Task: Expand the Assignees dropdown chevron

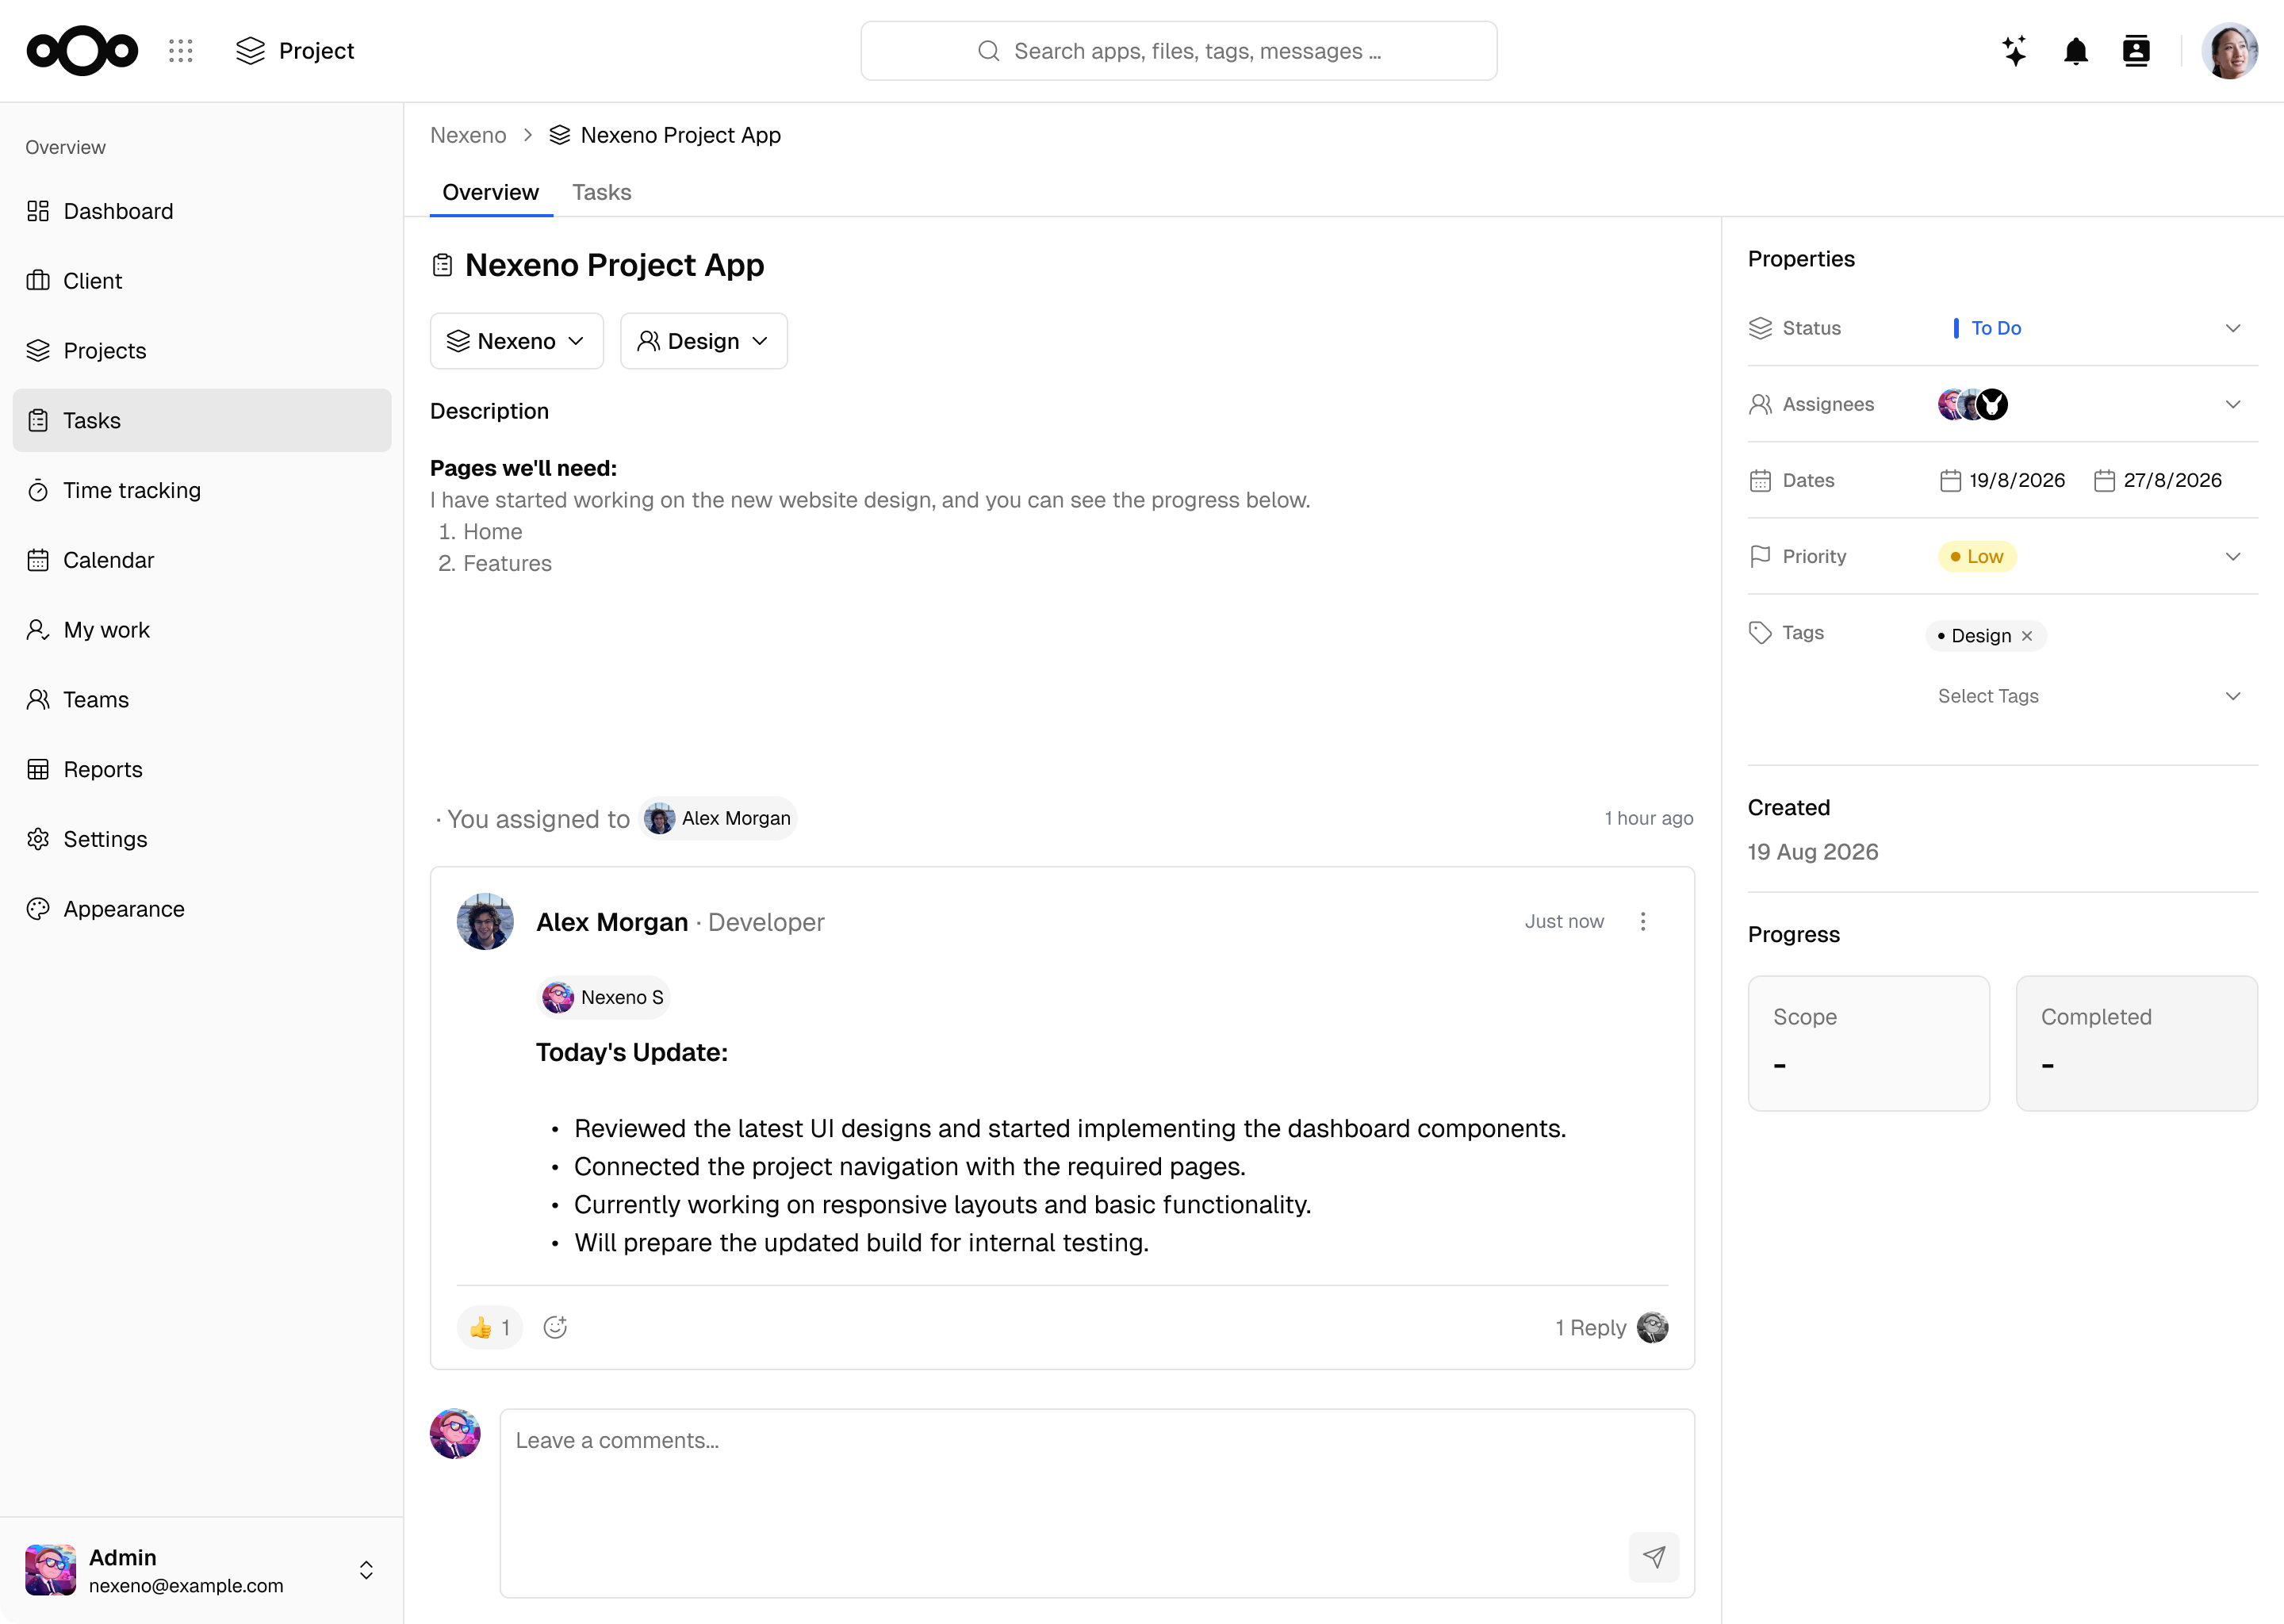Action: 2232,404
